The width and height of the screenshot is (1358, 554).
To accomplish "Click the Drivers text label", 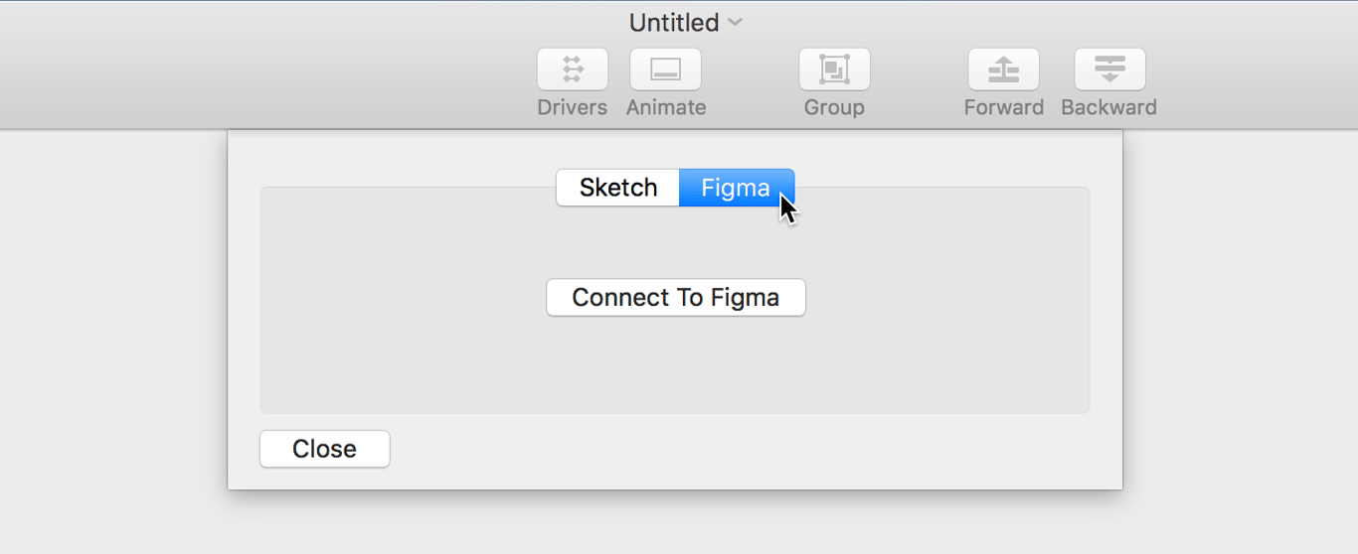I will point(572,107).
